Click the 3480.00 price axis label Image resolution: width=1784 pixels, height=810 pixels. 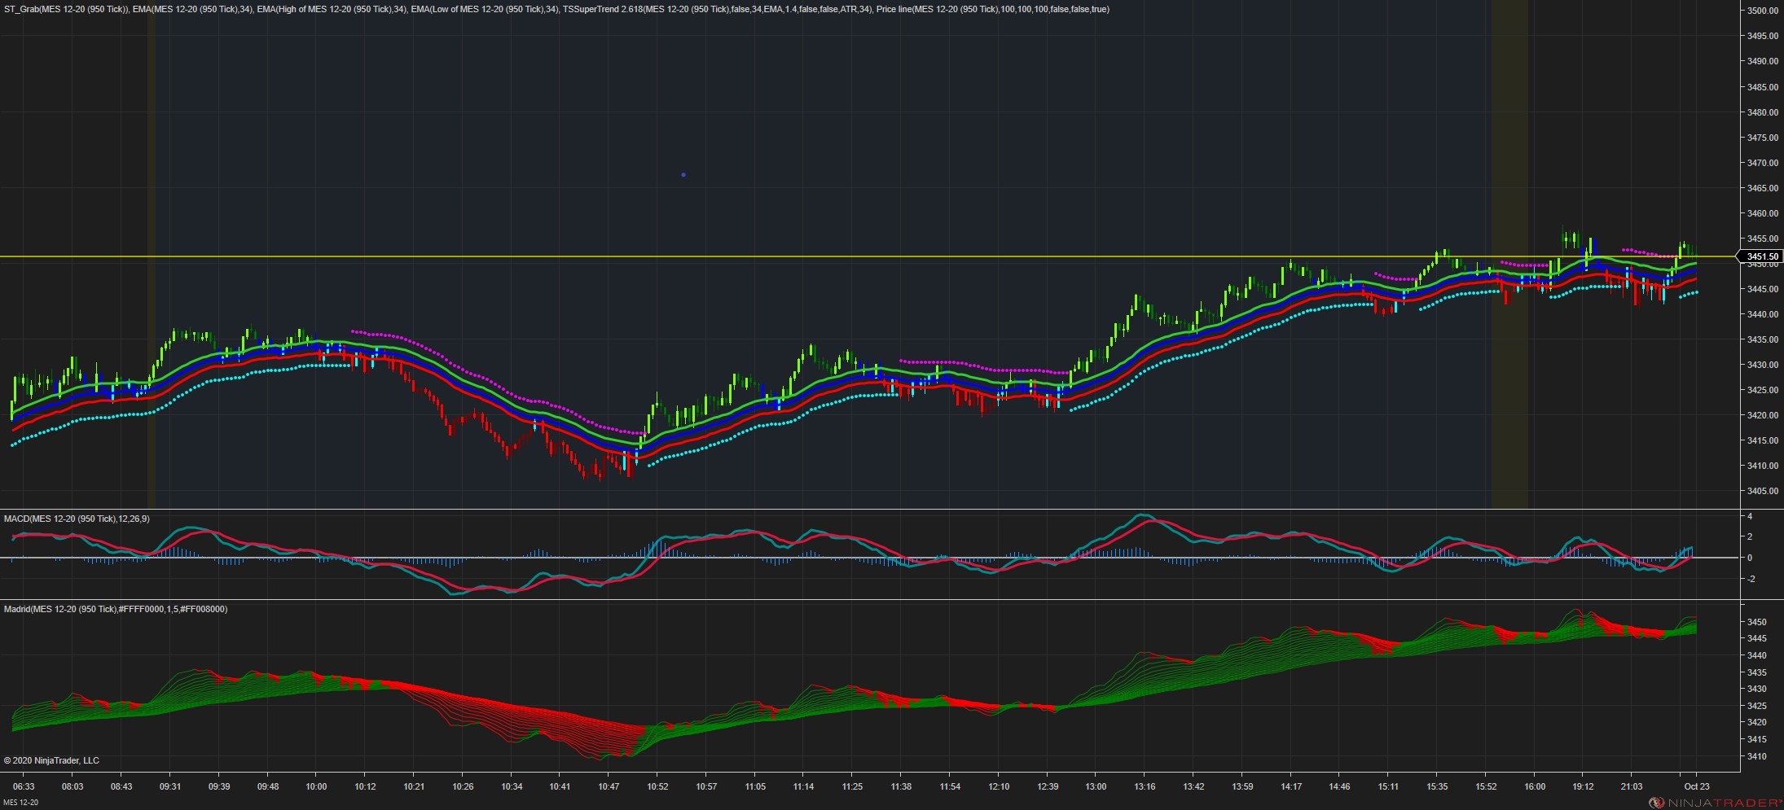[1763, 112]
